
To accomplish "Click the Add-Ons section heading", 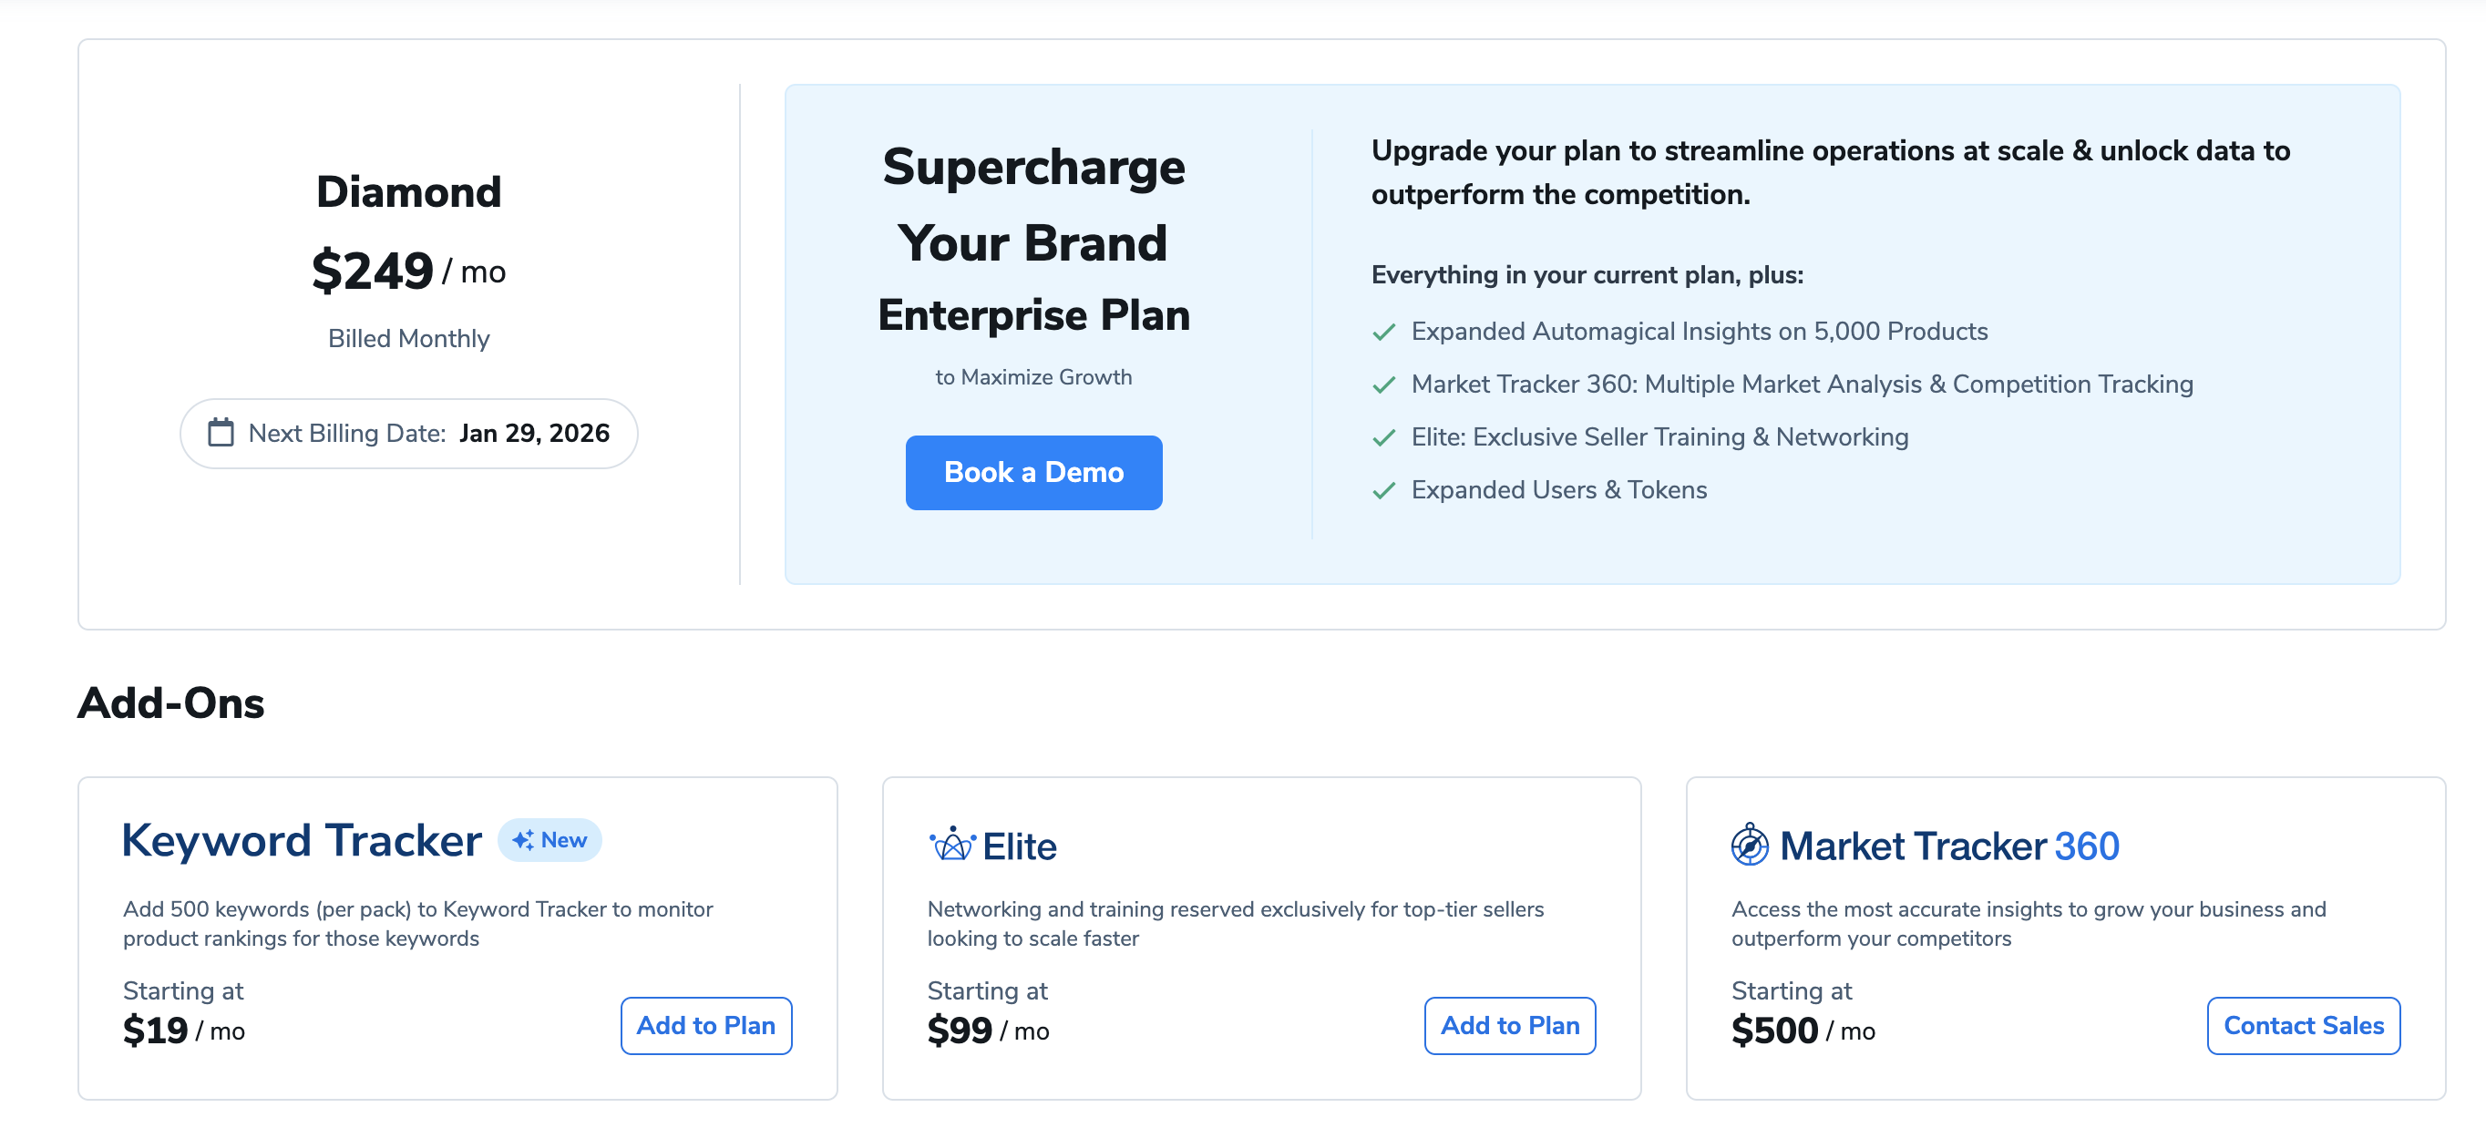I will [170, 702].
